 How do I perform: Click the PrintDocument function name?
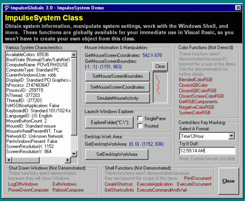(x=198, y=178)
